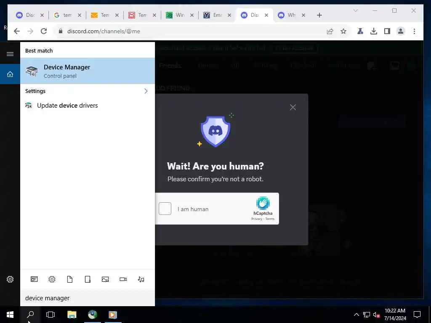
Task: Open search sidebar settings gear
Action: point(10,279)
